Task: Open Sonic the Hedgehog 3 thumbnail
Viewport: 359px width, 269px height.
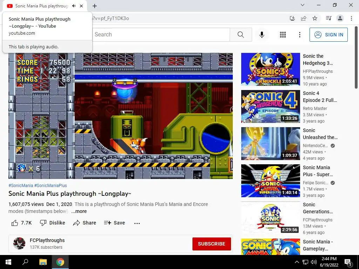Action: (x=270, y=69)
